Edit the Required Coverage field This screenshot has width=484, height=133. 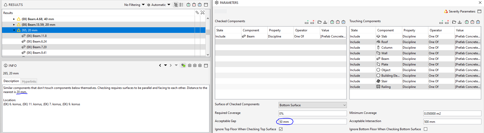pos(313,113)
